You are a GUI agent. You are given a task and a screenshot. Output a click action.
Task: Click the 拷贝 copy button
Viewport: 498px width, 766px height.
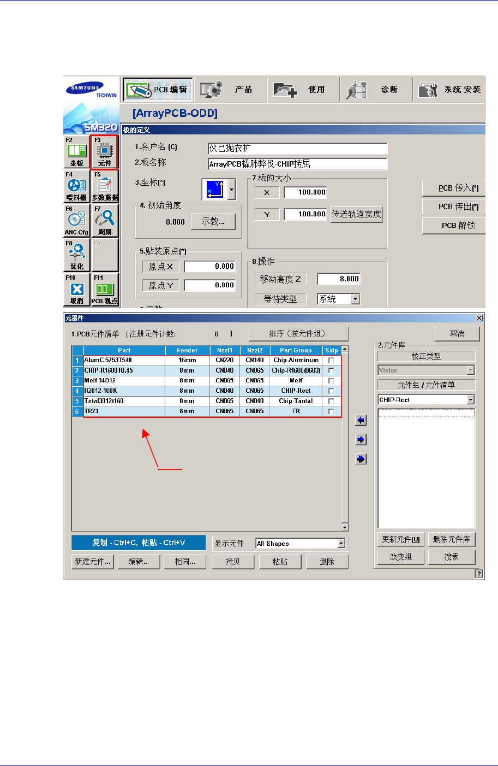(x=233, y=562)
